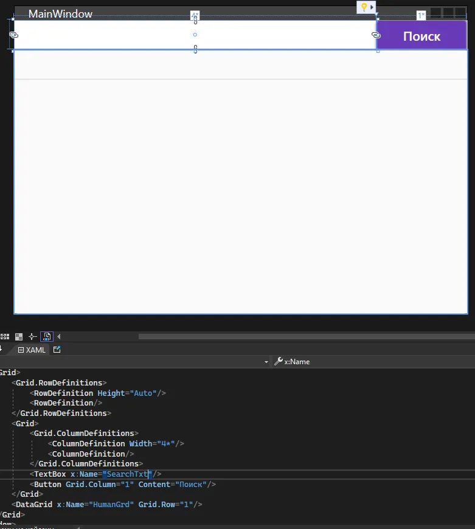Click the SearchTxt name value in code

pyautogui.click(x=127, y=474)
